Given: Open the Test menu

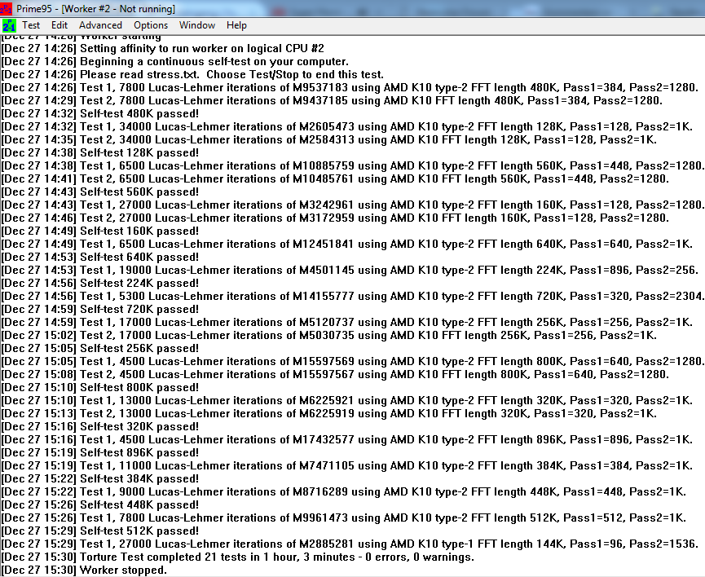Looking at the screenshot, I should point(31,25).
